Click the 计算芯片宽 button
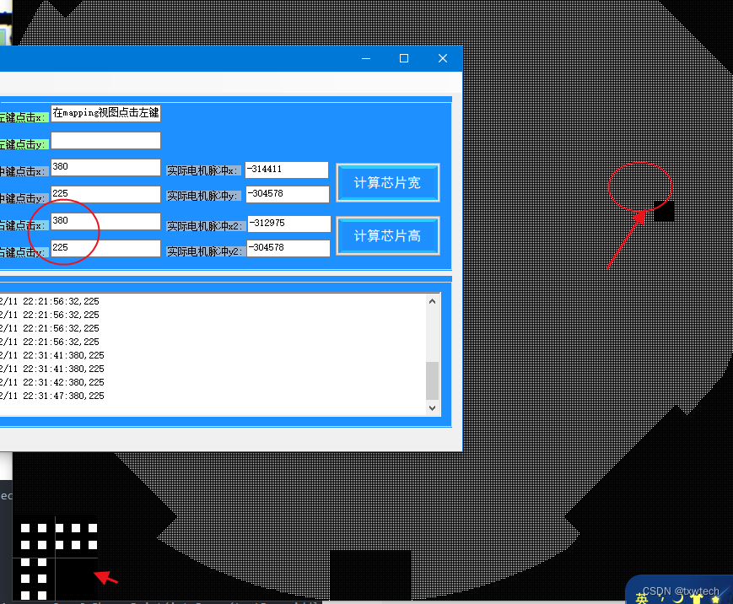Screen dimensions: 733x604 (387, 182)
